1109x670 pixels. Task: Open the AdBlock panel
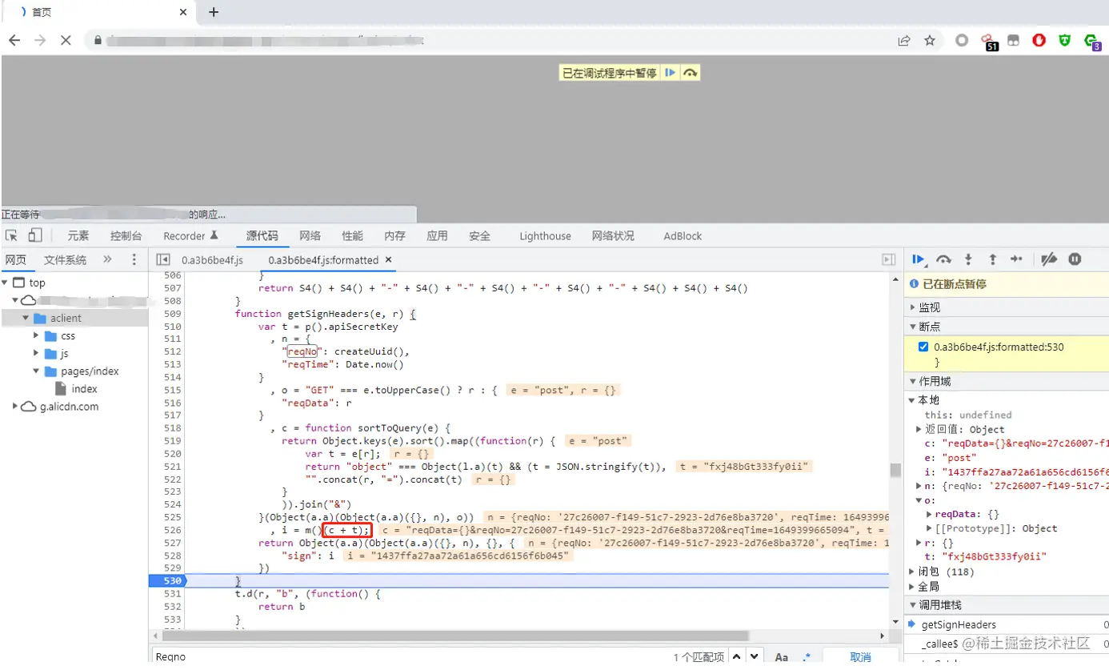[683, 235]
